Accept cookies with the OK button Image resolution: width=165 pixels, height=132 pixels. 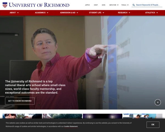[153, 125]
